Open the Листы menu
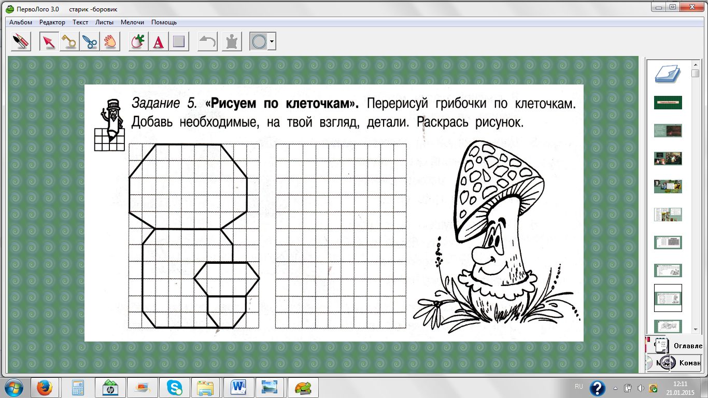 (x=105, y=22)
